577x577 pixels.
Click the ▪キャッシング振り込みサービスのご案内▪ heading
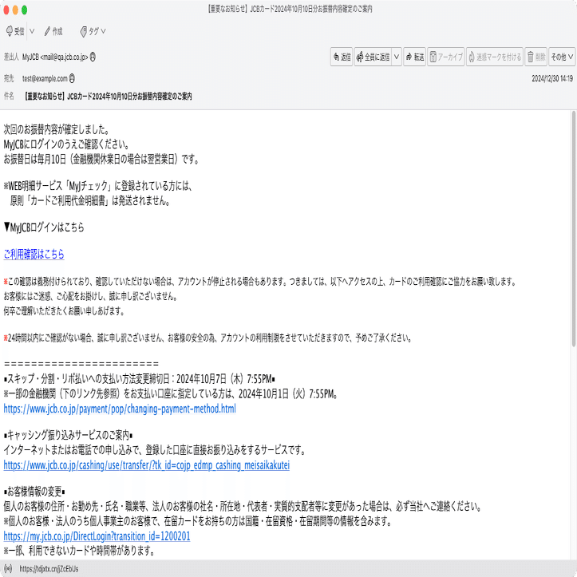pyautogui.click(x=68, y=435)
